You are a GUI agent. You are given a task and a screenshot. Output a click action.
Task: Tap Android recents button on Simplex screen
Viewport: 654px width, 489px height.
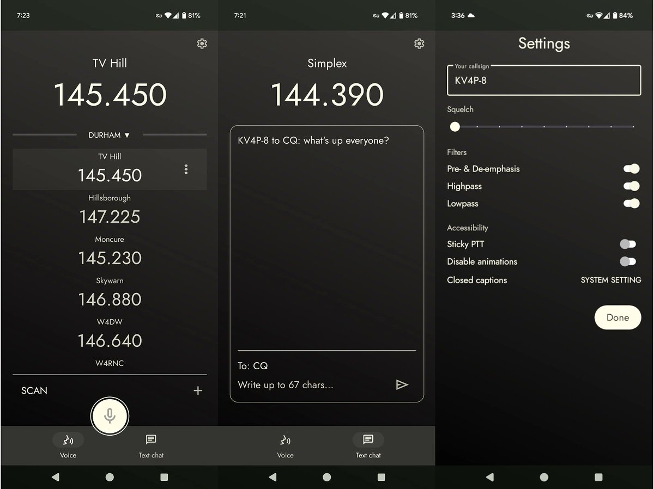[x=381, y=477]
